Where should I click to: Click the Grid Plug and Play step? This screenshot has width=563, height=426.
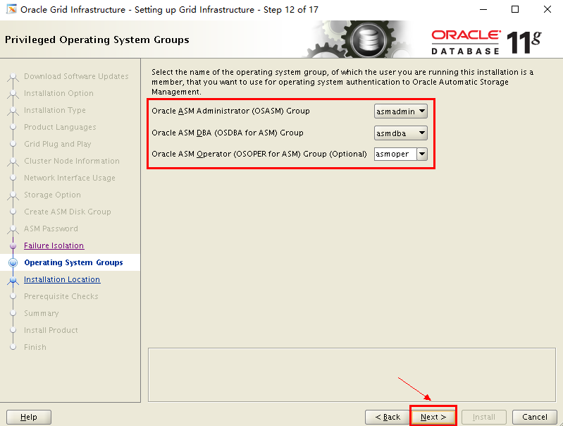point(58,144)
